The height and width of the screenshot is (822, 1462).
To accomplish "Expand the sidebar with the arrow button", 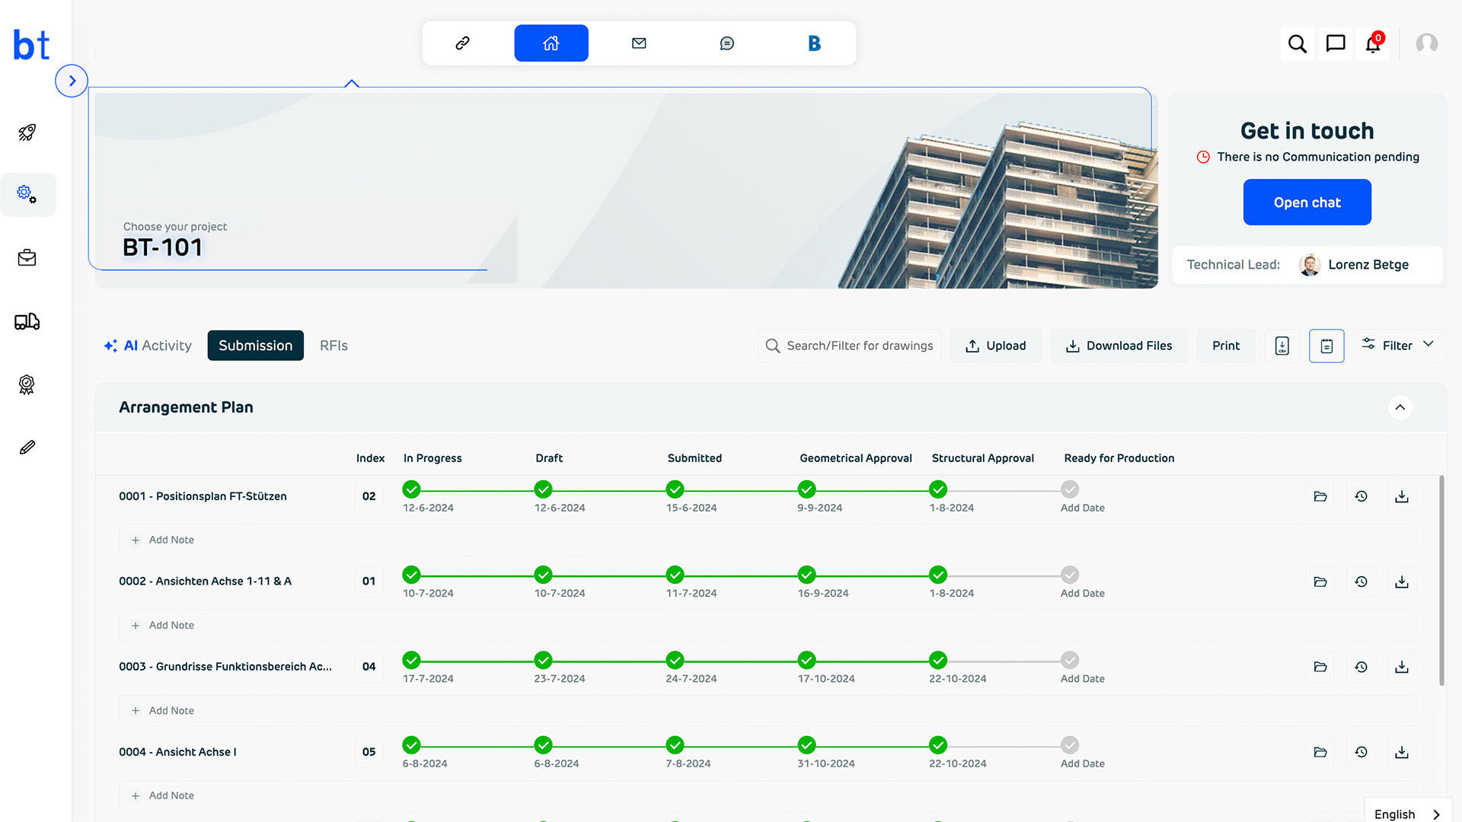I will (x=72, y=81).
